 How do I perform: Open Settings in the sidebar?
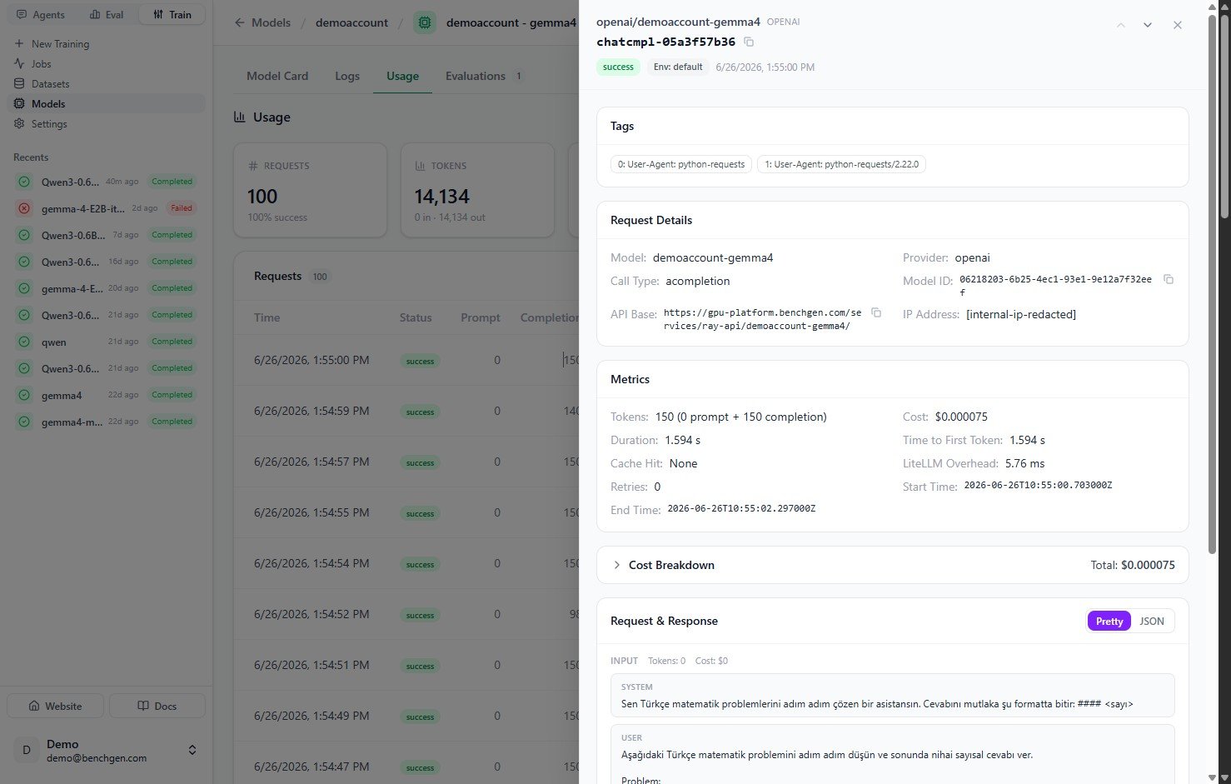pos(106,123)
